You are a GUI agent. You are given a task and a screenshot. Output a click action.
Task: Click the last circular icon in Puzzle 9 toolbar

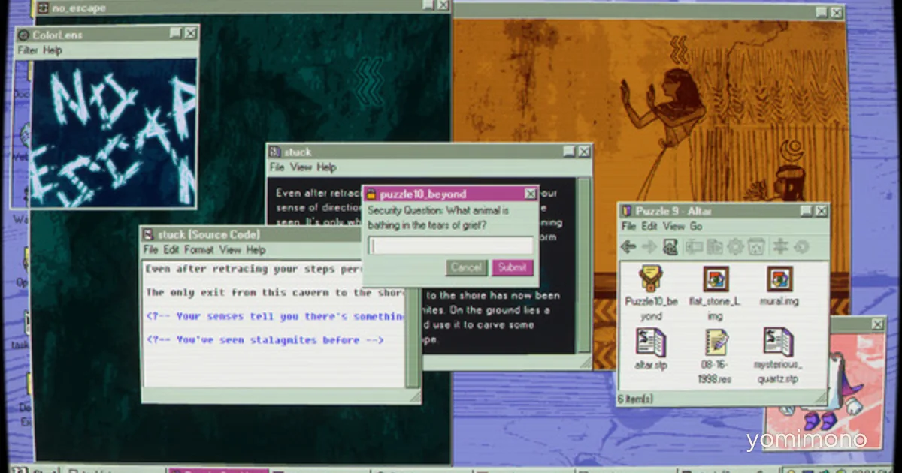(x=801, y=246)
